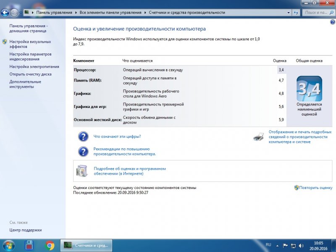Switch to 'Счетчики и сред...' taskbar window
Image resolution: width=336 pixels, height=252 pixels.
pos(87,245)
